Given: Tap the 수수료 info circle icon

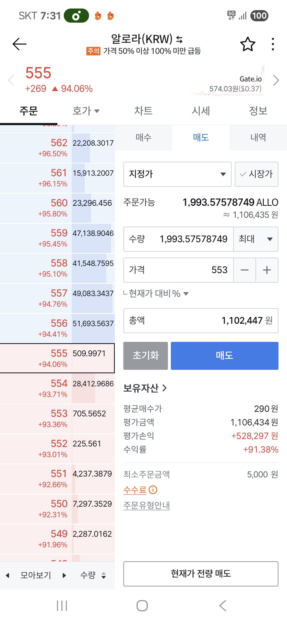Looking at the screenshot, I should [x=153, y=490].
